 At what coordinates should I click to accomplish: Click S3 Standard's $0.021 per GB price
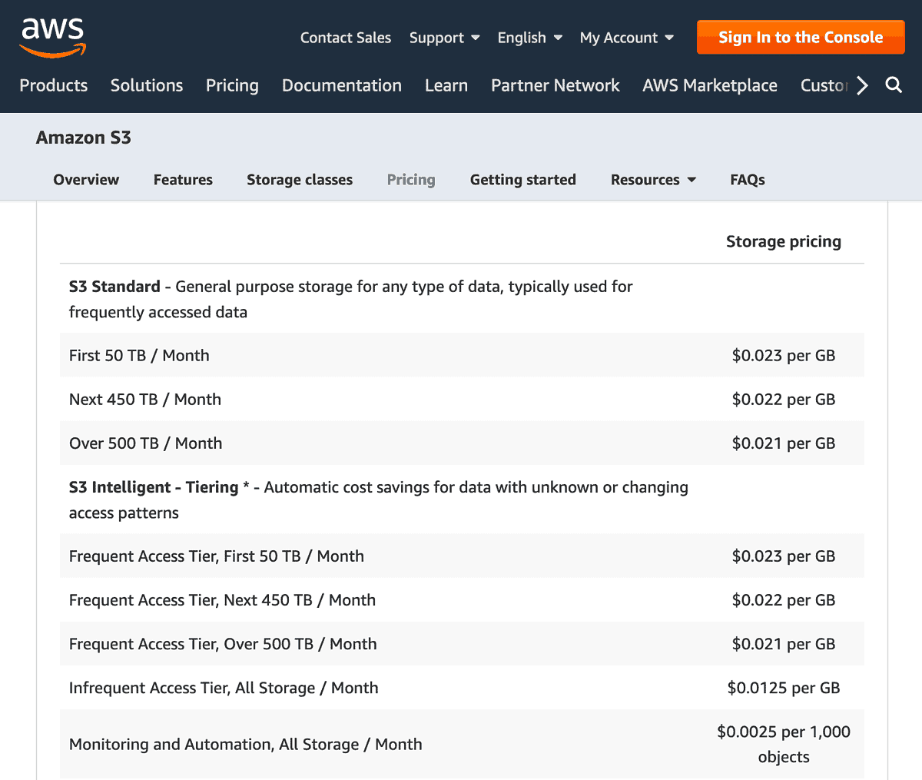click(784, 443)
